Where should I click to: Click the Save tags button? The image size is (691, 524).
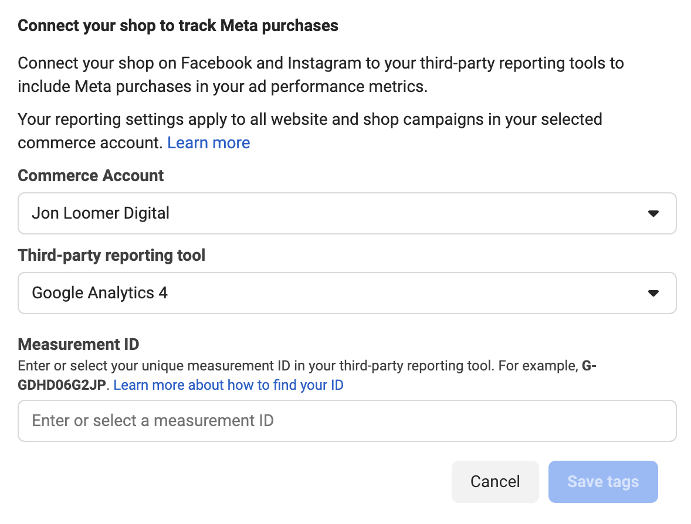603,482
